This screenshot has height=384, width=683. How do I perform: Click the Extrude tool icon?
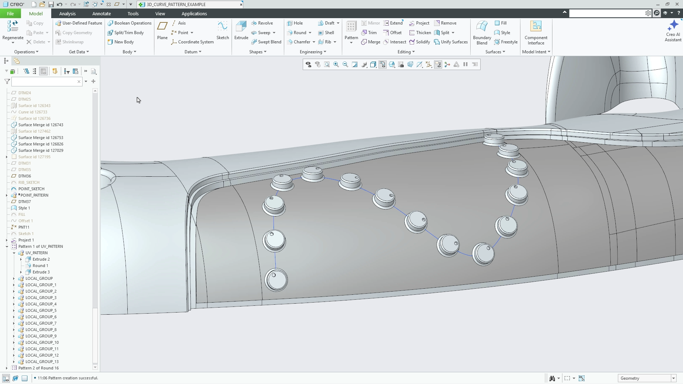pos(241,26)
